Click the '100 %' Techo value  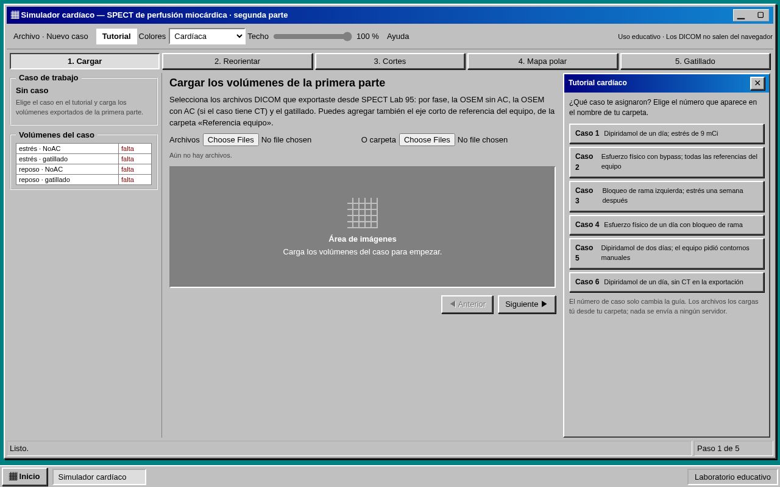[367, 37]
